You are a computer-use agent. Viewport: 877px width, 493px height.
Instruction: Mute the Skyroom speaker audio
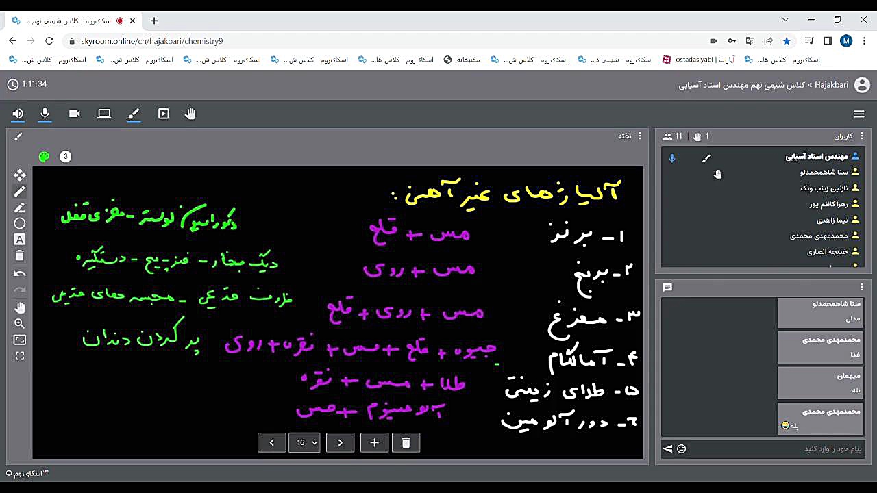coord(18,114)
